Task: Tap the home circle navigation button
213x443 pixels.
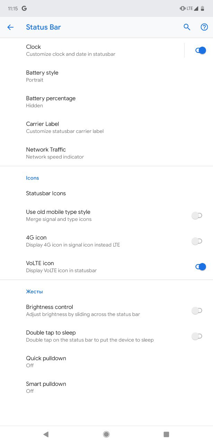Action: tap(106, 434)
